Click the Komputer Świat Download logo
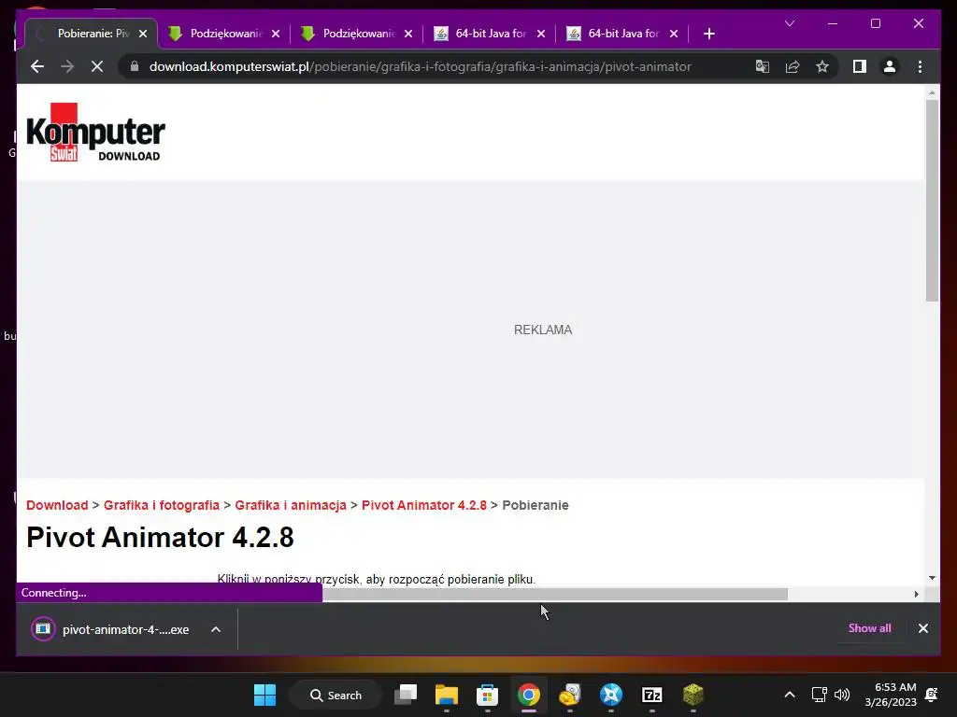 coord(96,133)
